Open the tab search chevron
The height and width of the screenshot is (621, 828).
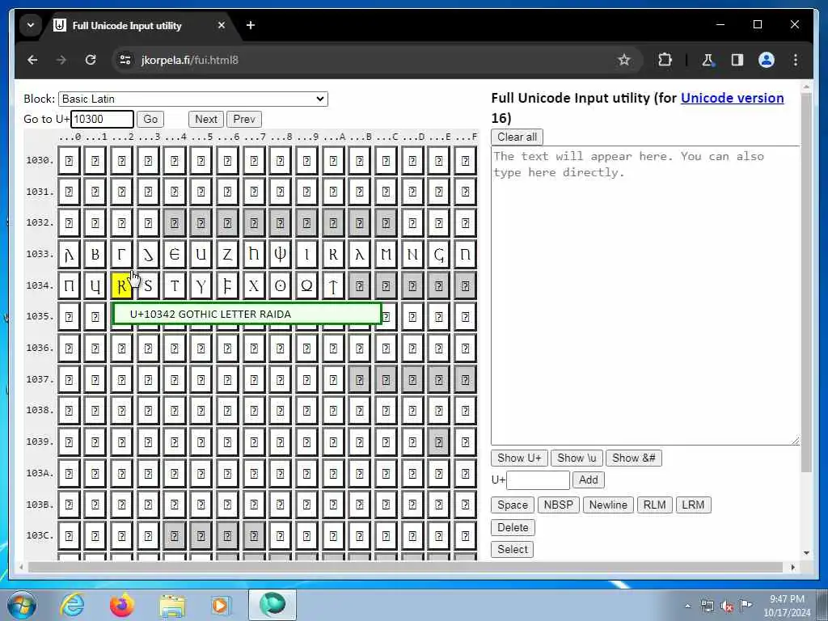(31, 25)
